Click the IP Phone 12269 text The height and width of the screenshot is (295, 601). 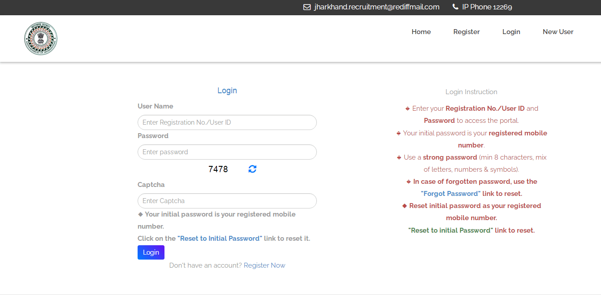pyautogui.click(x=487, y=7)
